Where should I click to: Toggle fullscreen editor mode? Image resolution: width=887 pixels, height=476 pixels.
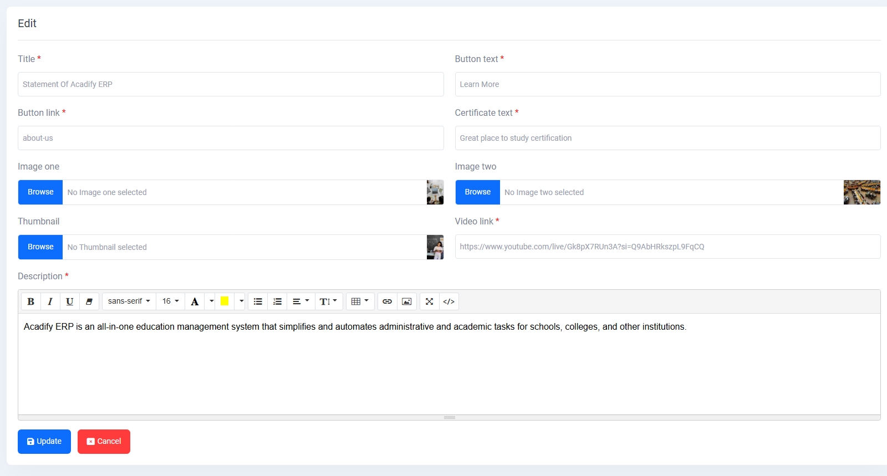pyautogui.click(x=430, y=301)
